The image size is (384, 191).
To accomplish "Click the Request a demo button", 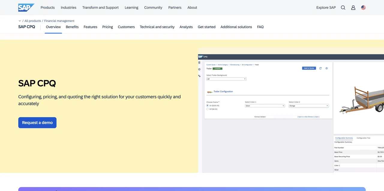I will (37, 123).
